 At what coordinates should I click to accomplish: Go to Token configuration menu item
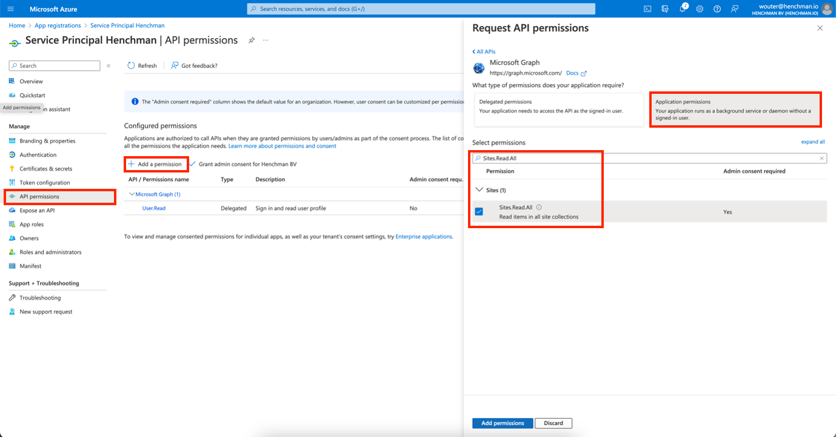coord(44,183)
